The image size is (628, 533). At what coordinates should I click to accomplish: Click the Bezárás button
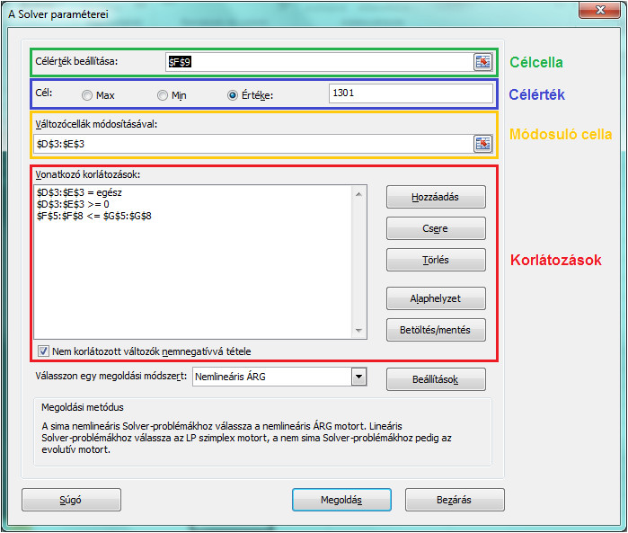coord(455,500)
